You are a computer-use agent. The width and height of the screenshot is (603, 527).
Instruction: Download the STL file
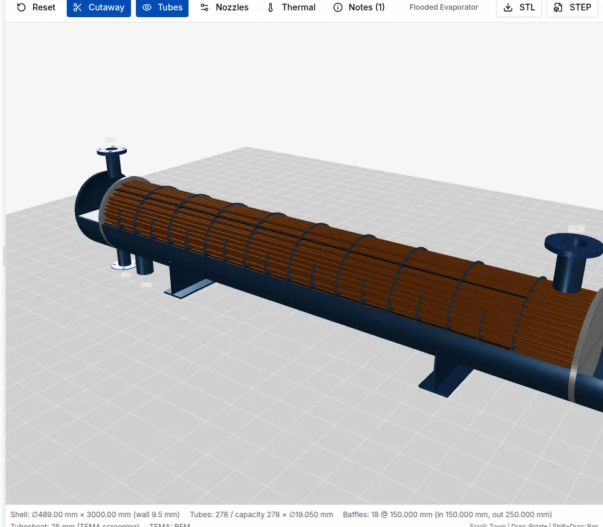click(x=519, y=7)
